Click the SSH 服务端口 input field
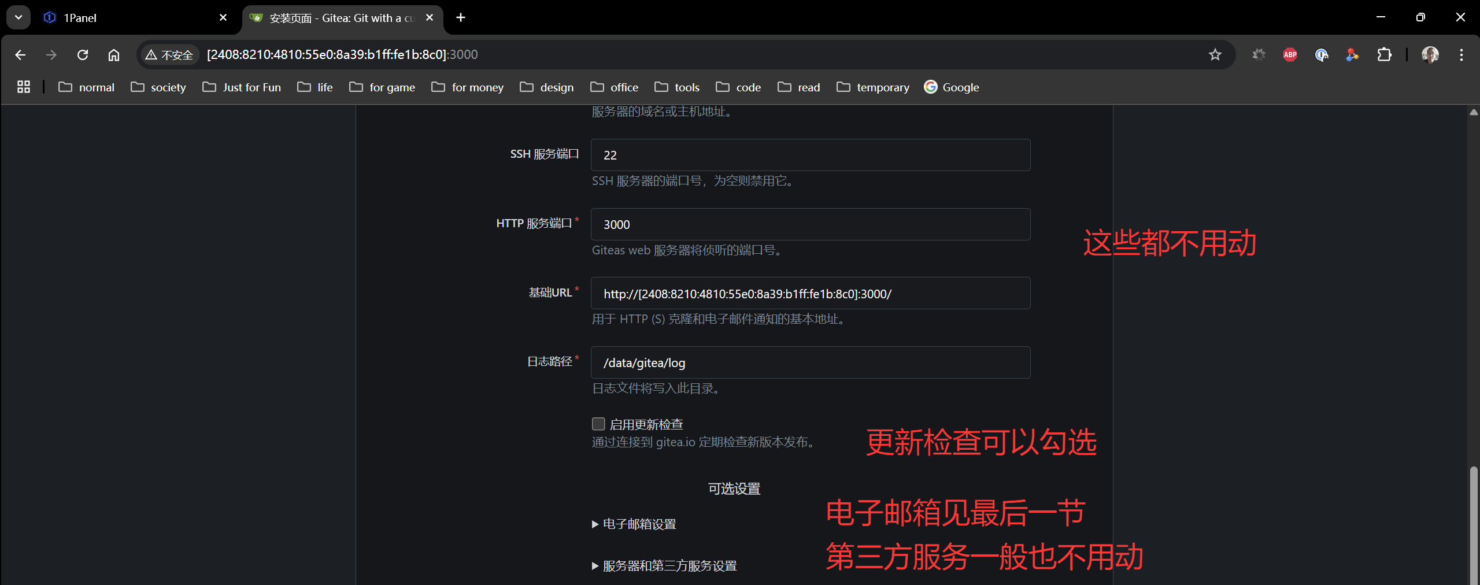This screenshot has width=1480, height=585. [810, 155]
